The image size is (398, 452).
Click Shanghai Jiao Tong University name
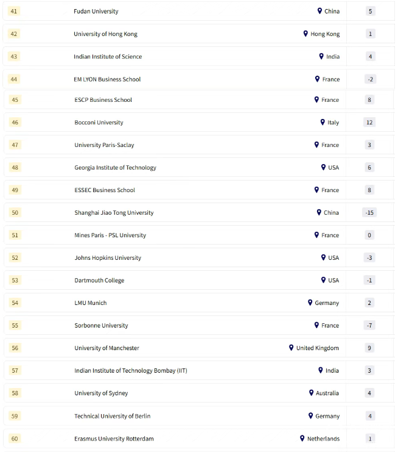pyautogui.click(x=114, y=213)
